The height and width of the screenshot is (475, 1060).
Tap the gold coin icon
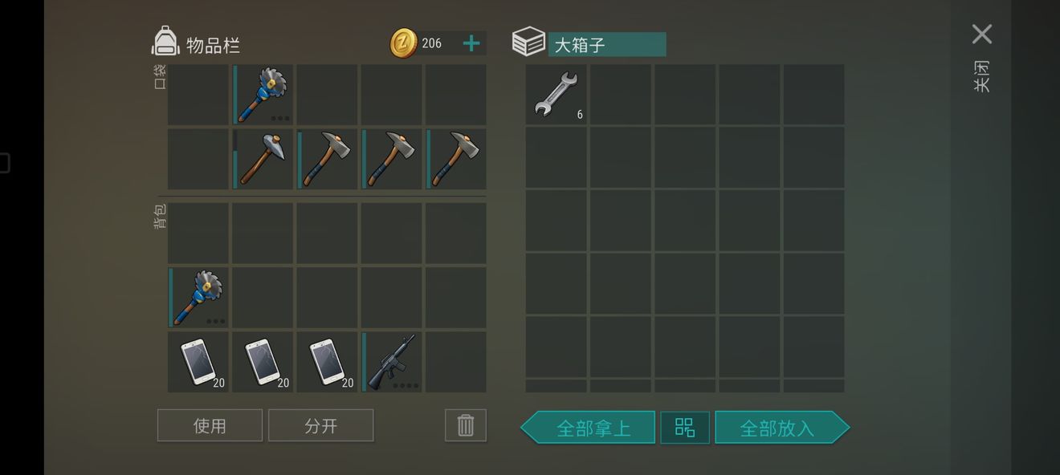(x=404, y=43)
